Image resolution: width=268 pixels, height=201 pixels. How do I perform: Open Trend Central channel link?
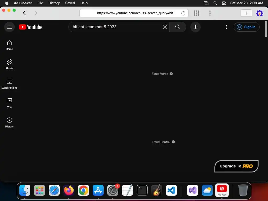(161, 142)
